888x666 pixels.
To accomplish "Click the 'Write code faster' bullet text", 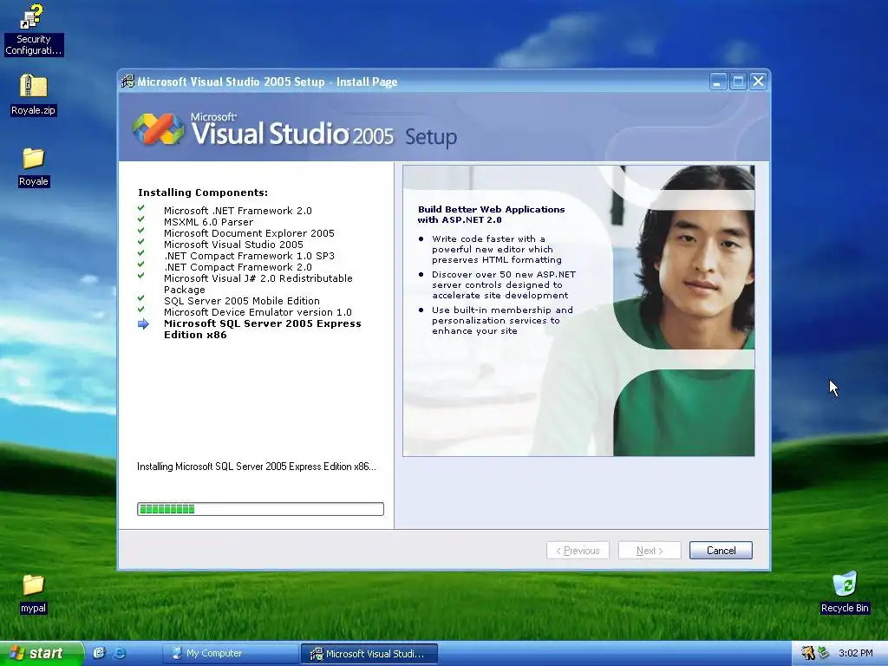I will click(497, 249).
